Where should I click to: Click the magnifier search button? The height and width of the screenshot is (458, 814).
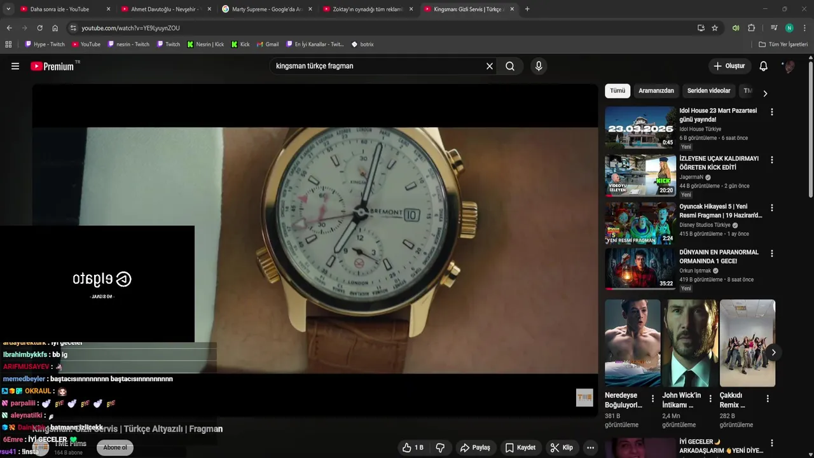pyautogui.click(x=510, y=66)
